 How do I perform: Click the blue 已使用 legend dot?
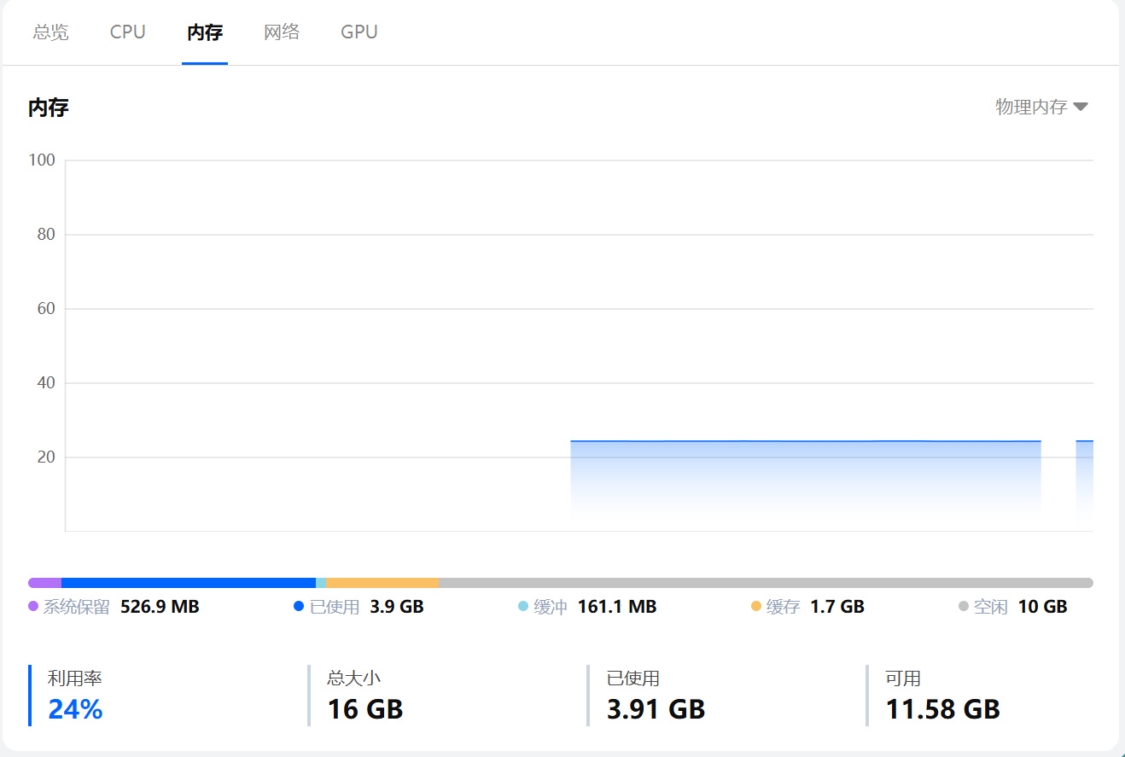pos(299,606)
